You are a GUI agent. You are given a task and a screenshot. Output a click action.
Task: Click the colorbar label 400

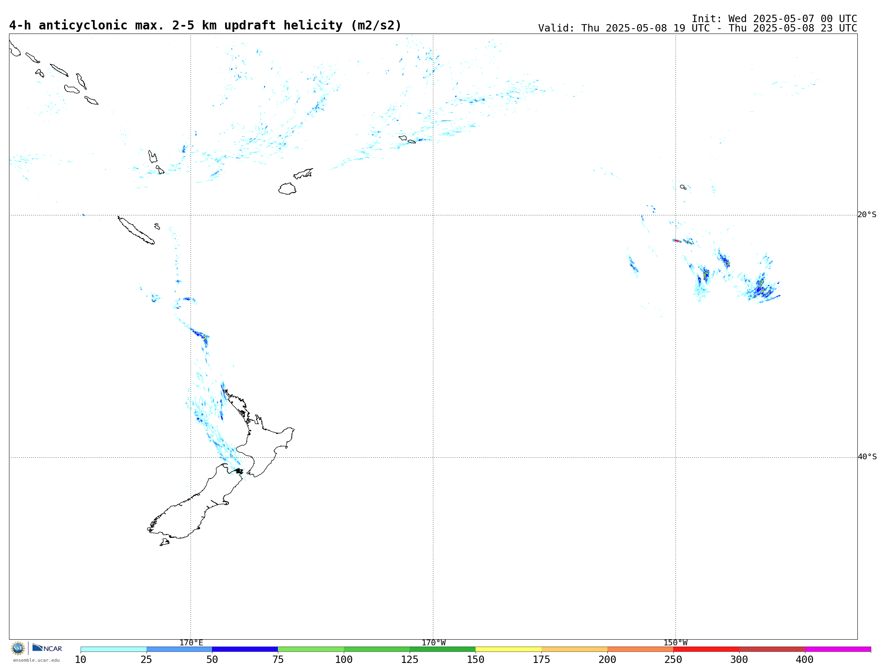(805, 660)
